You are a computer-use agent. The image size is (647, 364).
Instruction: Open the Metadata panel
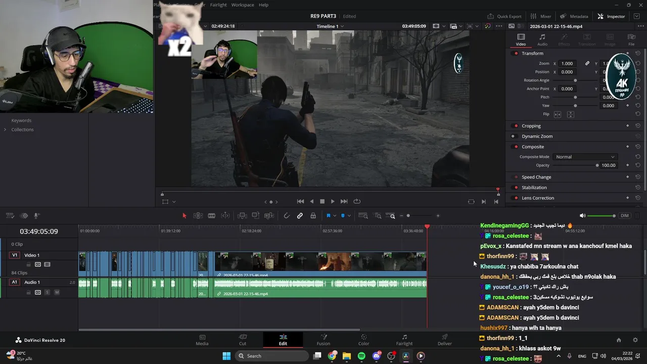click(x=574, y=16)
